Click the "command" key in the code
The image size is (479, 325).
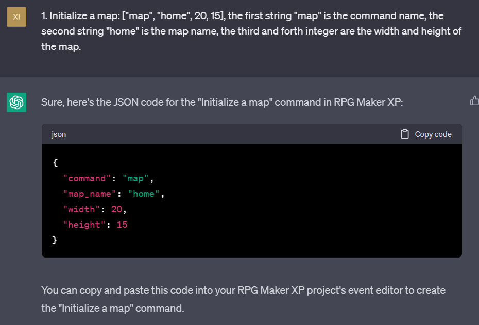[x=87, y=178]
